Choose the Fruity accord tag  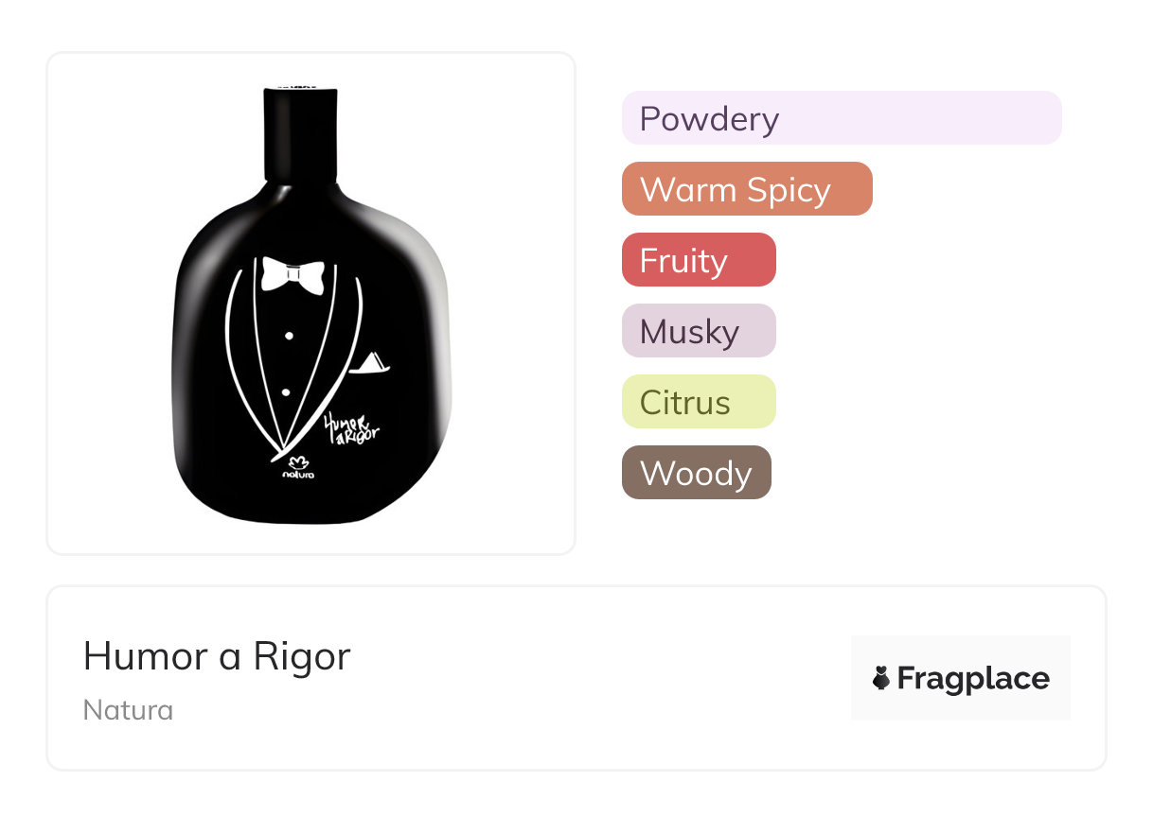pos(699,260)
